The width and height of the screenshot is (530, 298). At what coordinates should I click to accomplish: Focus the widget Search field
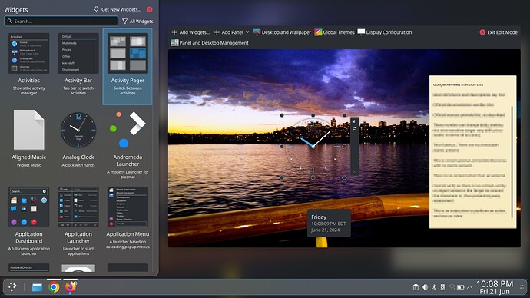coord(61,21)
